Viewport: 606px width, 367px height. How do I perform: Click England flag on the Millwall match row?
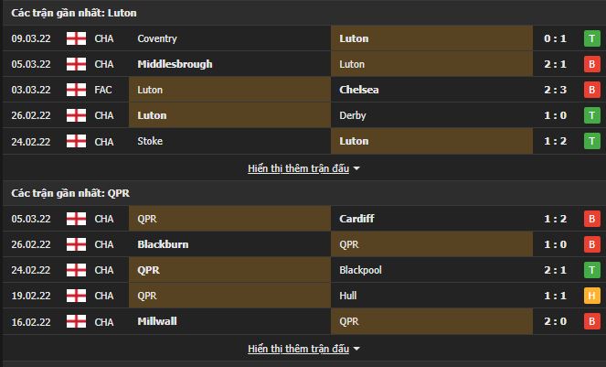[77, 321]
